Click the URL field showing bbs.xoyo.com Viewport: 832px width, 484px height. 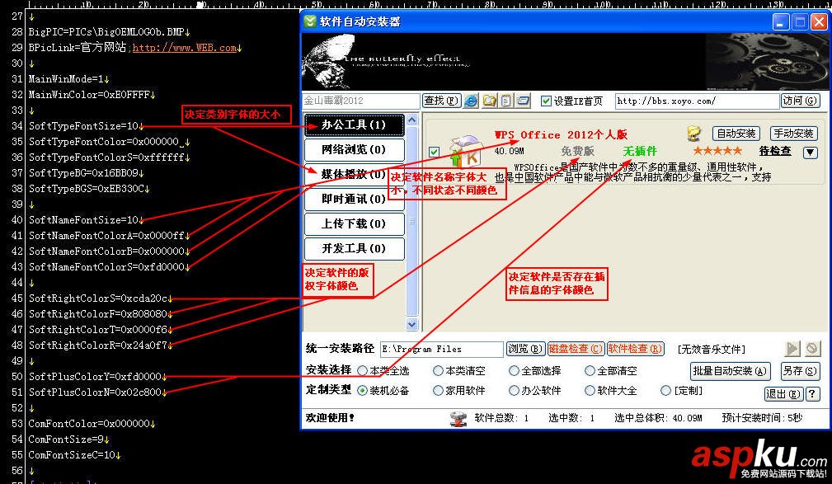click(x=697, y=100)
